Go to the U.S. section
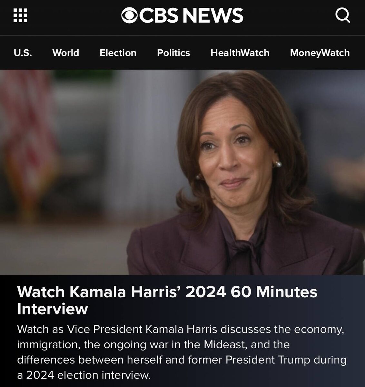 tap(23, 53)
